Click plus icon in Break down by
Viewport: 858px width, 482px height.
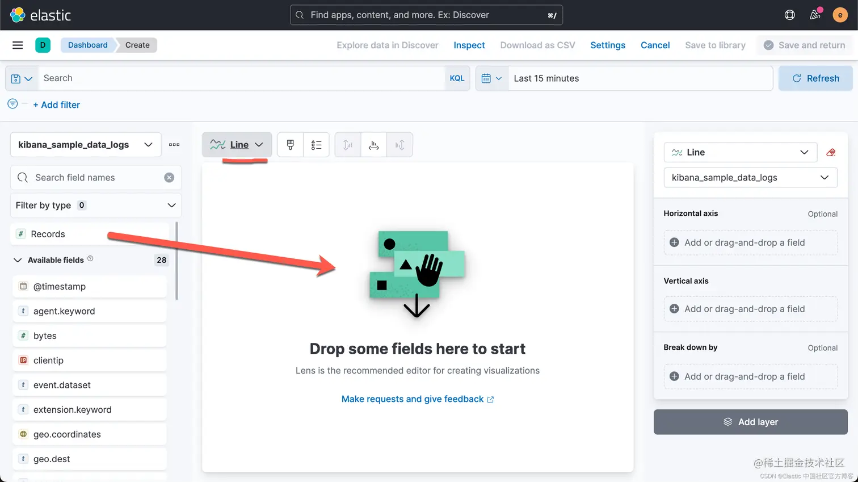coord(674,376)
